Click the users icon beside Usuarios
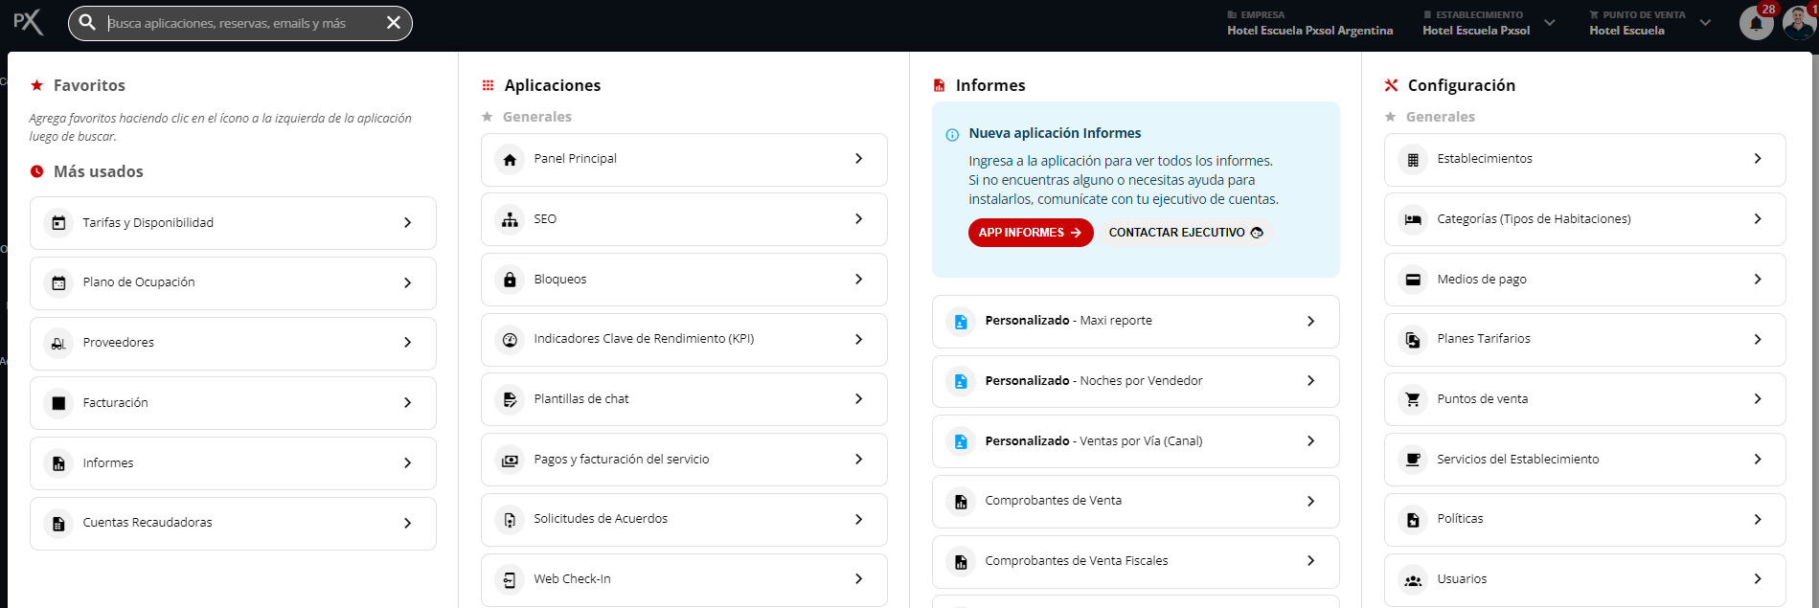Screen dimensions: 1819x608 point(1412,579)
